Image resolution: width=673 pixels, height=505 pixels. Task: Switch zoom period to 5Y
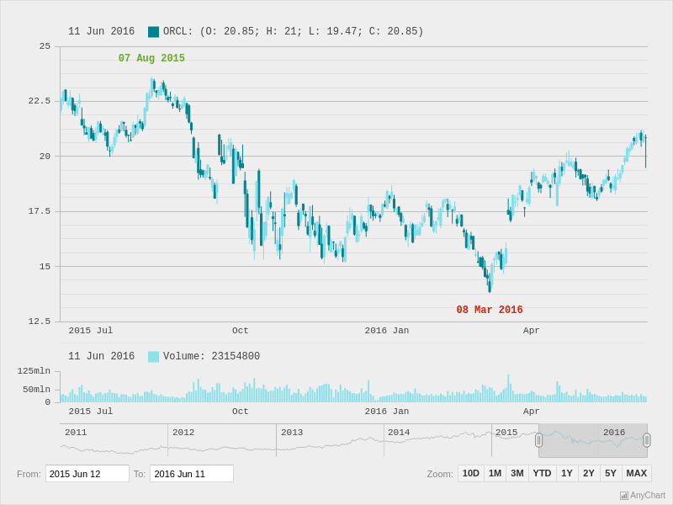[x=611, y=473]
